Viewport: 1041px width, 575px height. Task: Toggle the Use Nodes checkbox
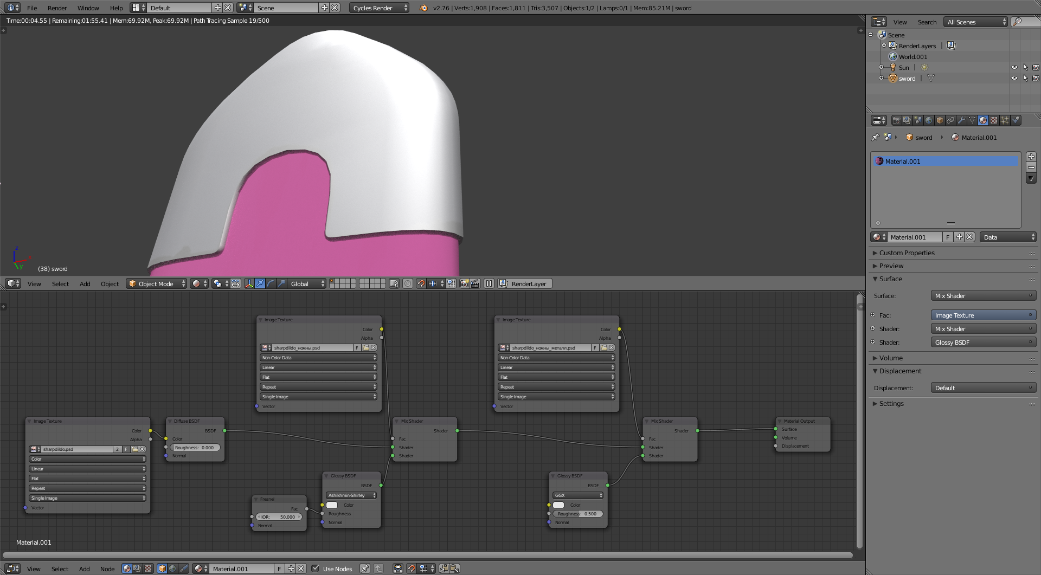point(316,568)
